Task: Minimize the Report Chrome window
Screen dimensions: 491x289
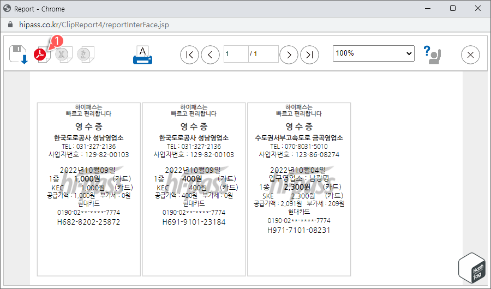Action: pos(427,9)
